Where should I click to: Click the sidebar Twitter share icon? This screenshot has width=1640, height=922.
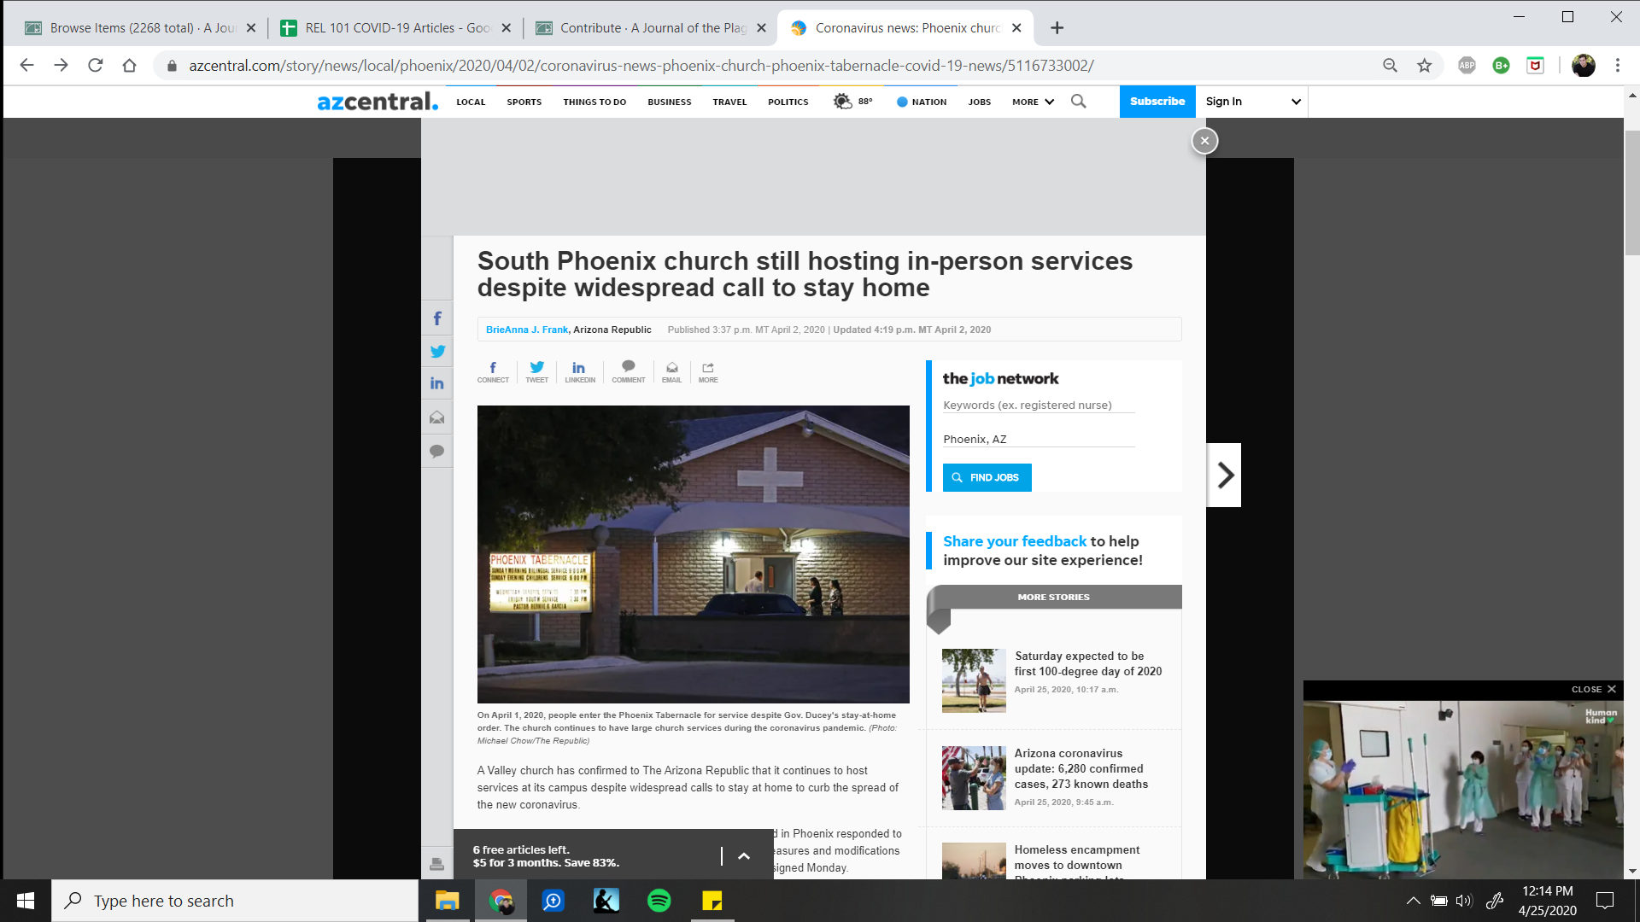tap(436, 351)
